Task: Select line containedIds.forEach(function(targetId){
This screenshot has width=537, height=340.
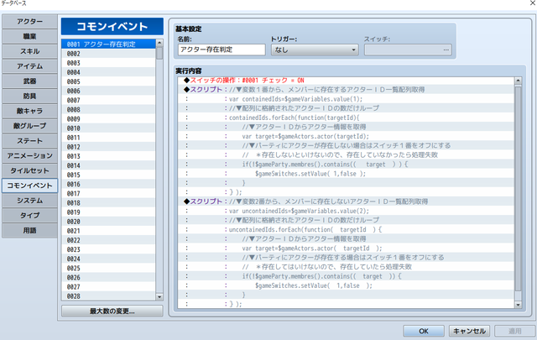Action: [x=346, y=118]
